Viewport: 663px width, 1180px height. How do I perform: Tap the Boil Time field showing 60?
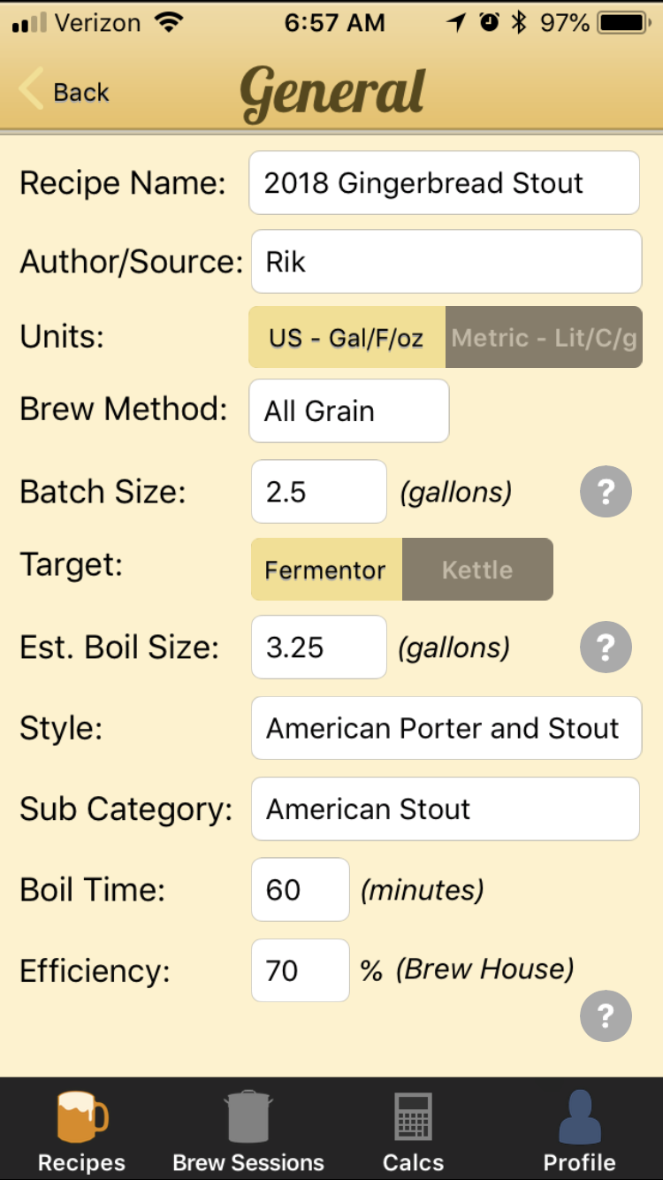301,890
